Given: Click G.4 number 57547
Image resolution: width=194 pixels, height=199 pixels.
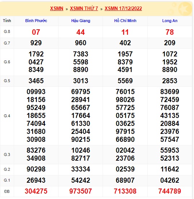Looking at the screenshot, I should click(x=170, y=140).
